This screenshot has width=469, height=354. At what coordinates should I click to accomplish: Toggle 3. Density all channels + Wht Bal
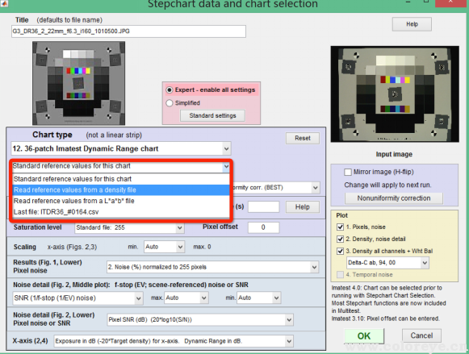340,251
